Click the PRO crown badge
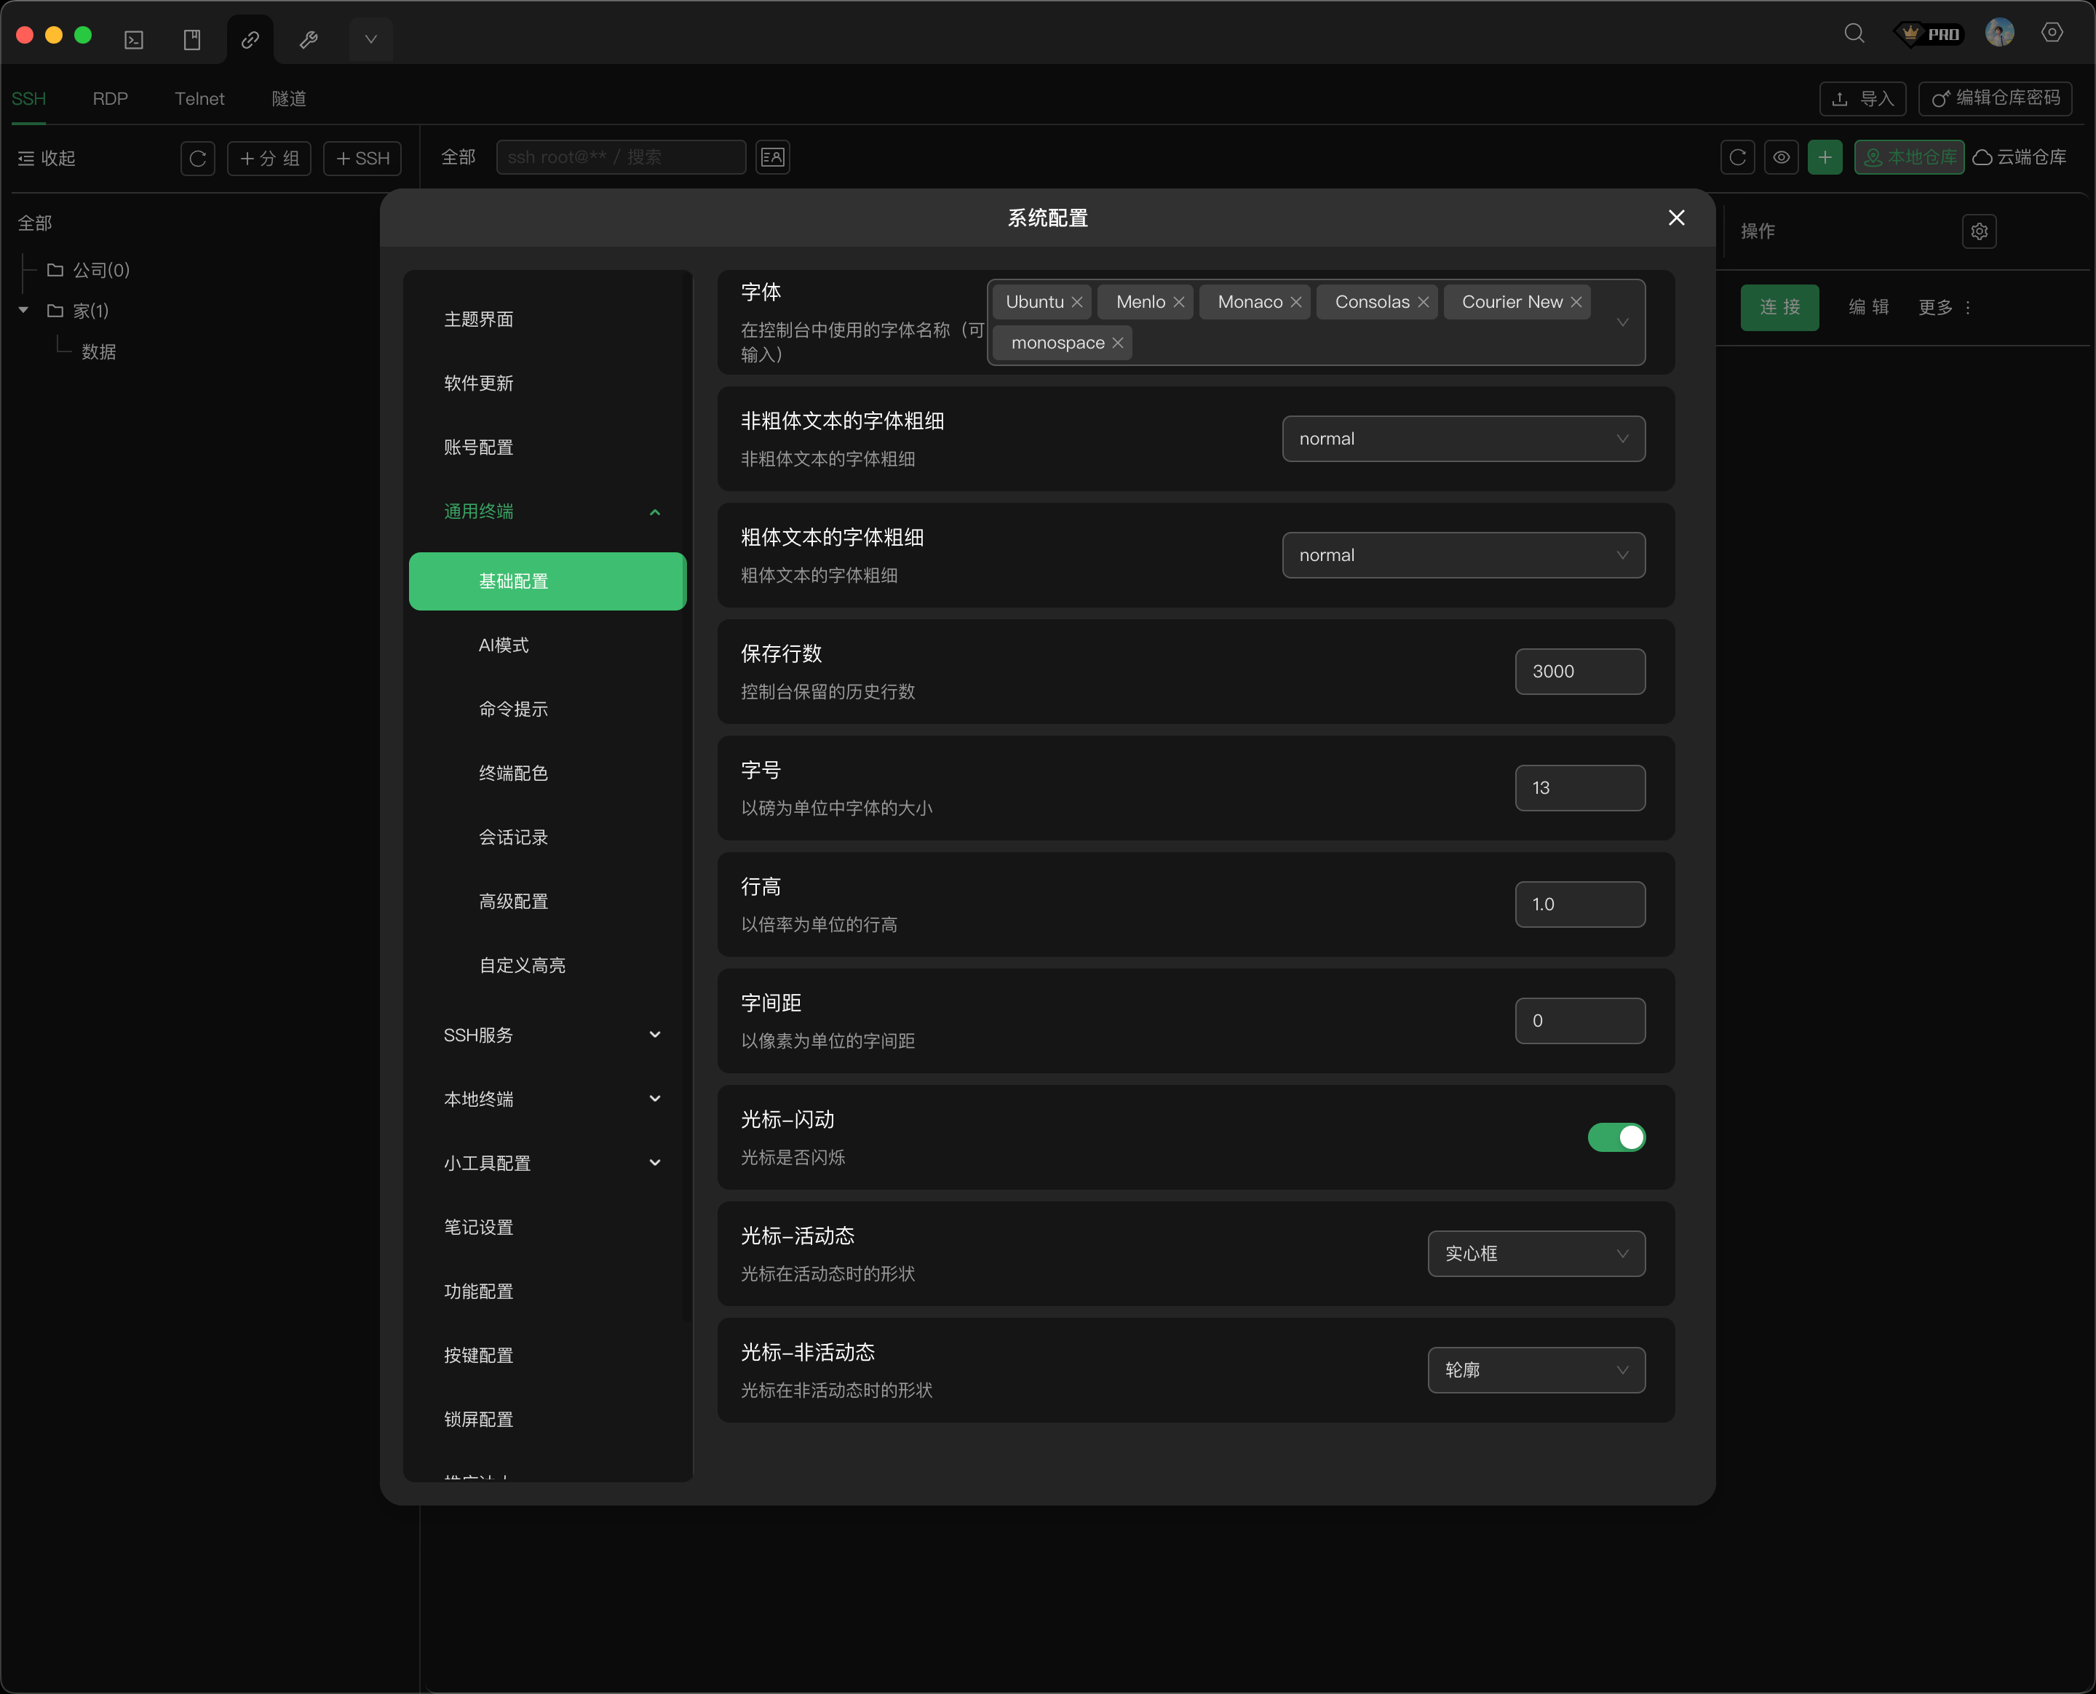Image resolution: width=2096 pixels, height=1694 pixels. click(x=1929, y=33)
